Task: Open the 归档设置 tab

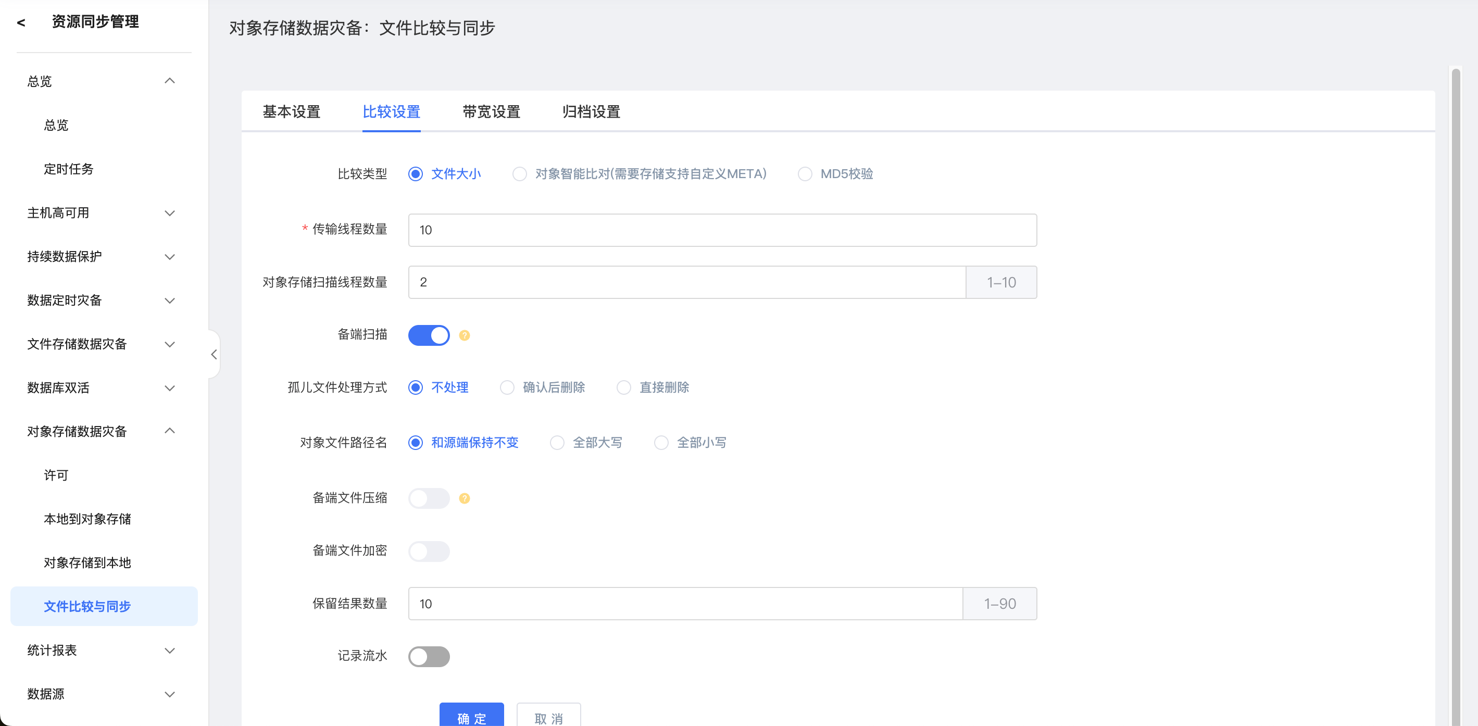Action: click(x=591, y=111)
